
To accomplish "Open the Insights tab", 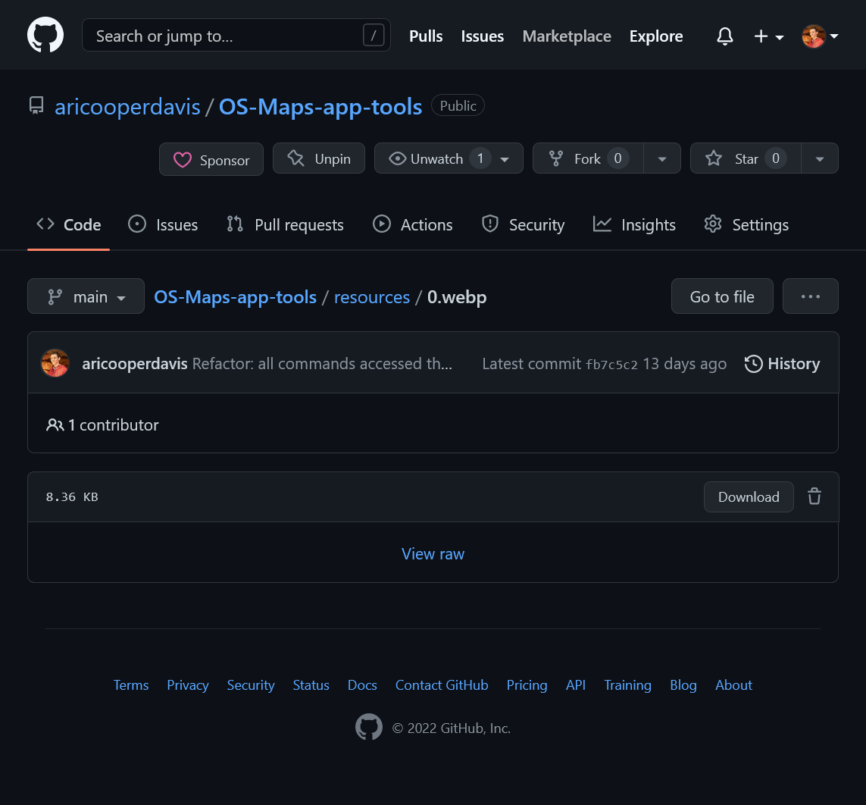I will 634,225.
